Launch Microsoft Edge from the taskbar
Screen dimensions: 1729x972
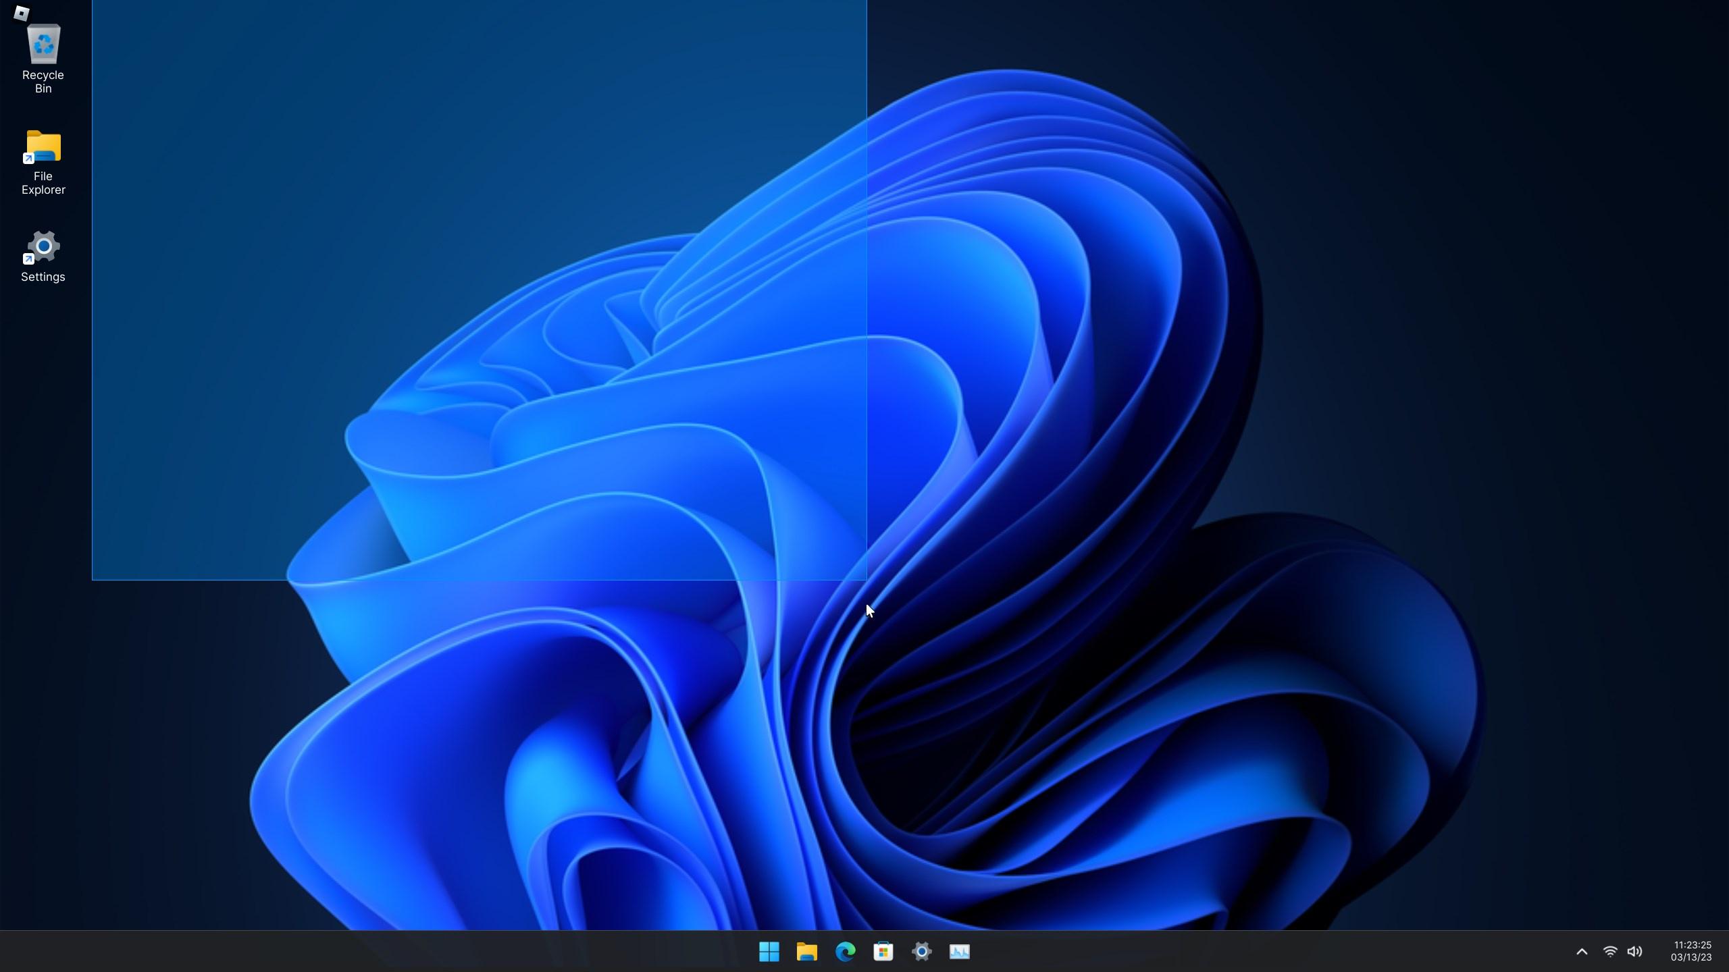tap(845, 952)
